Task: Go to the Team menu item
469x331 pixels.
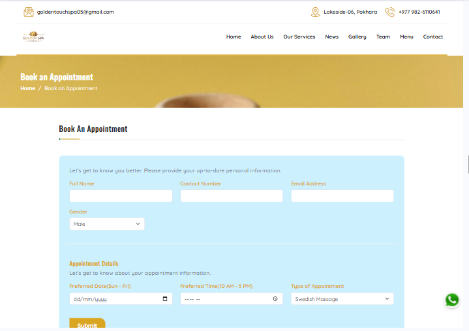Action: pyautogui.click(x=383, y=37)
